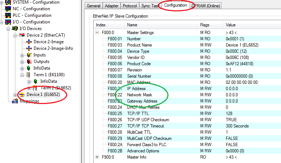Click the Network Mask value 0.0.0.0

232,95
